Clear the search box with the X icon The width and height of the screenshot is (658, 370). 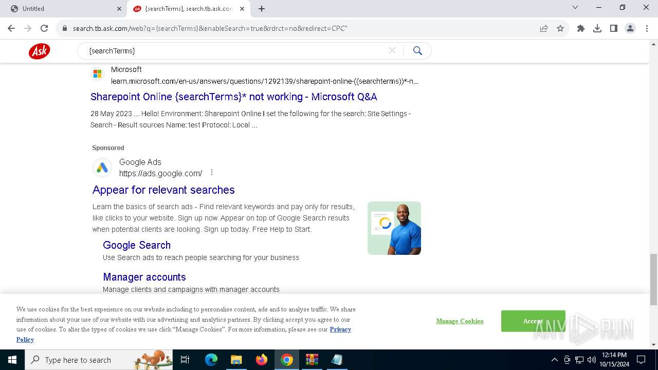(392, 50)
